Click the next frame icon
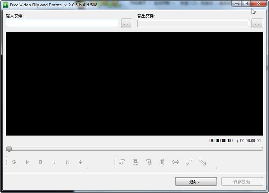 [x=67, y=162]
